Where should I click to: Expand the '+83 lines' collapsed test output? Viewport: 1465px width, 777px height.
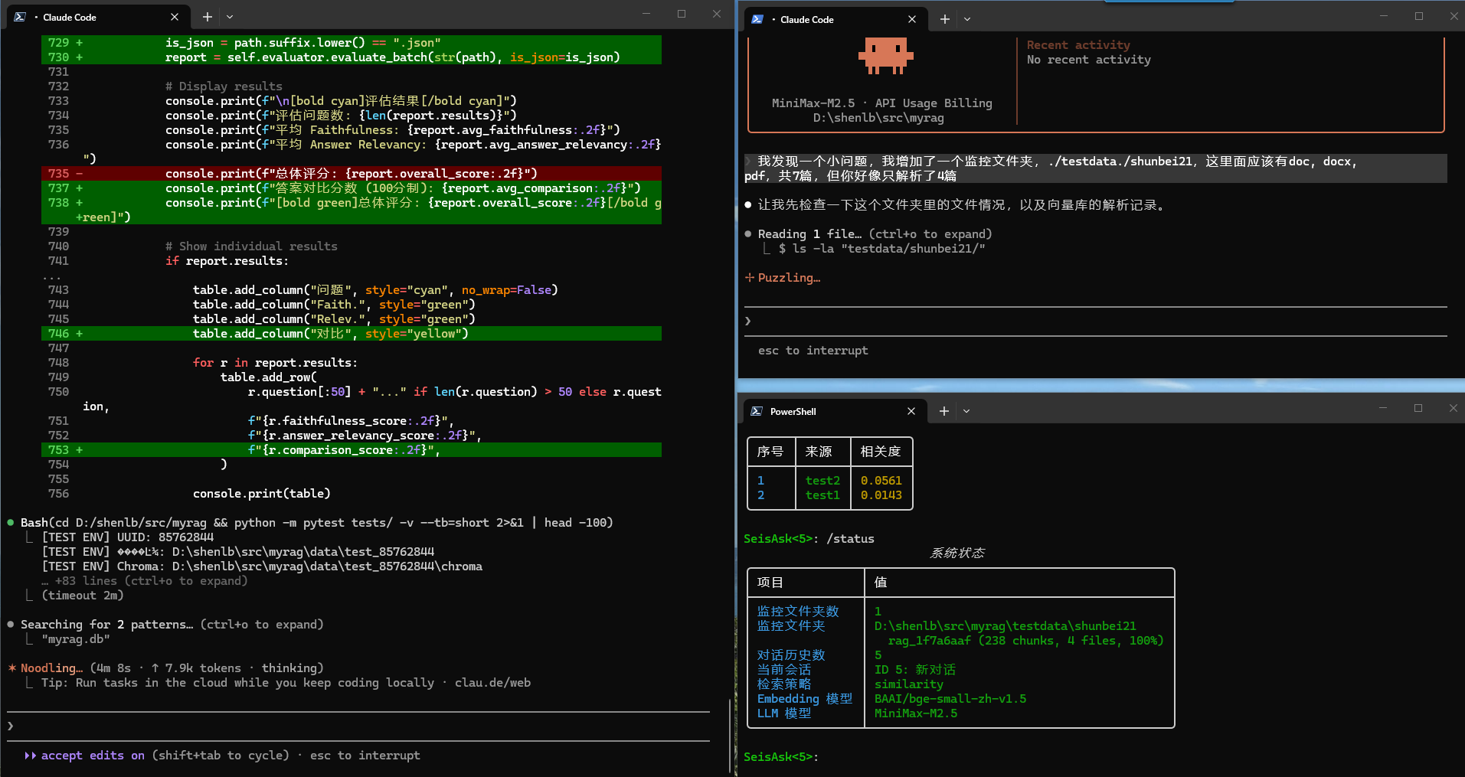coord(145,580)
